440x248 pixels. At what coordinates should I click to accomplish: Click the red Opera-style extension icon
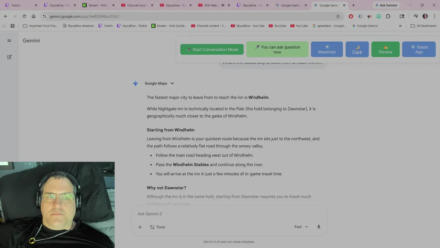(351, 16)
